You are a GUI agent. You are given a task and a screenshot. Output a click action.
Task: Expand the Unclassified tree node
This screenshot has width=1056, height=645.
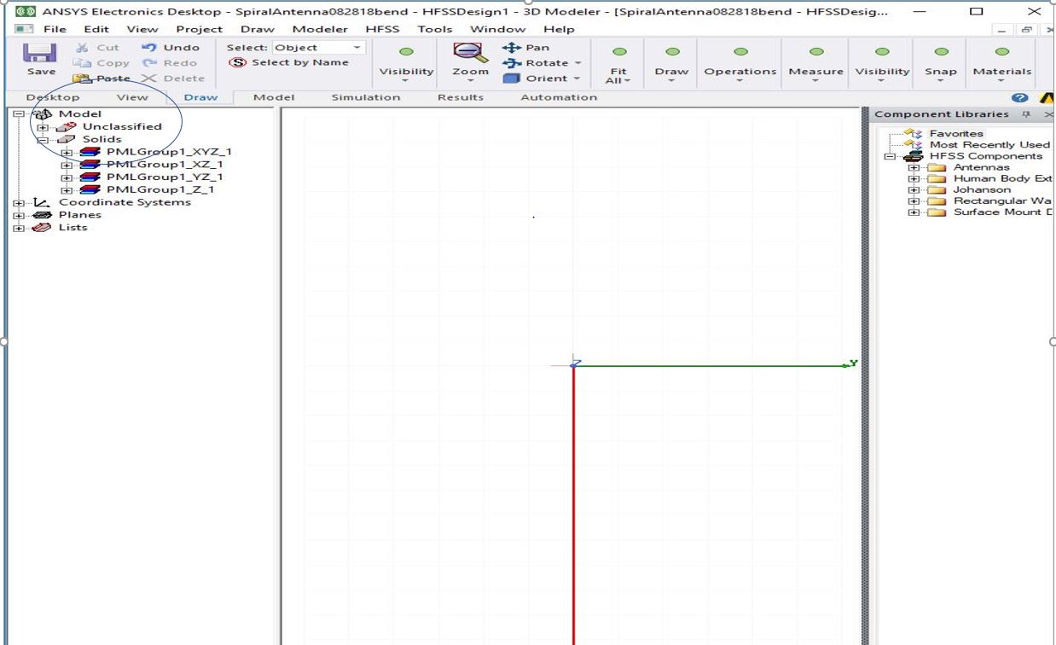click(43, 127)
